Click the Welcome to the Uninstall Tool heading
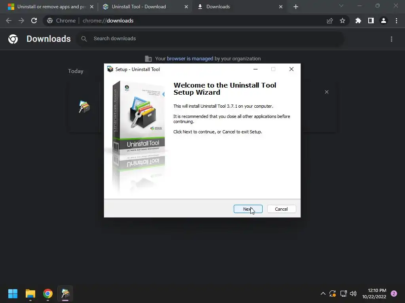 225,89
